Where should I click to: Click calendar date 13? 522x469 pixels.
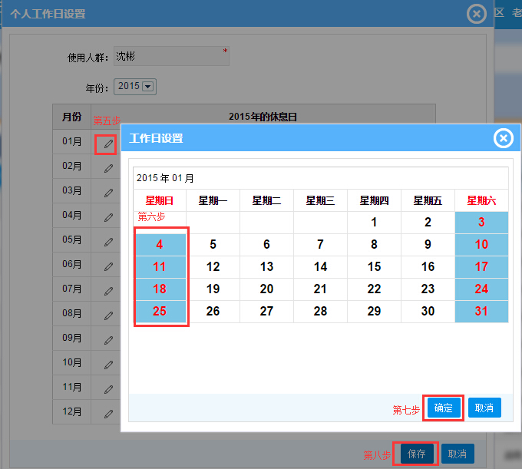pos(266,267)
